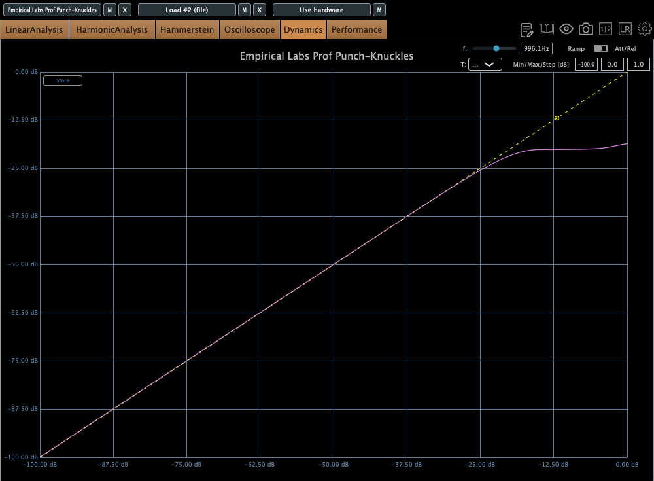The width and height of the screenshot is (654, 481).
Task: Click the Use hardware button
Action: [x=321, y=10]
